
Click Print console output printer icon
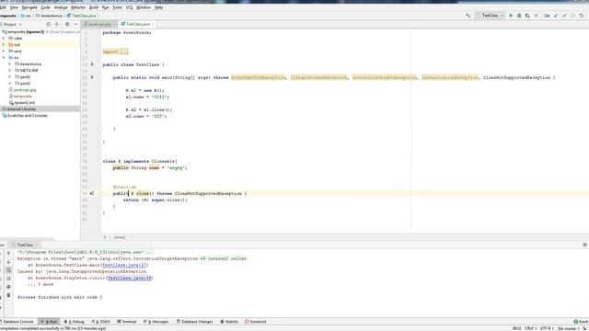pyautogui.click(x=8, y=287)
